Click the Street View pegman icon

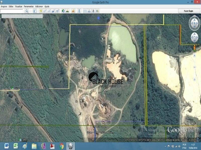195,48
